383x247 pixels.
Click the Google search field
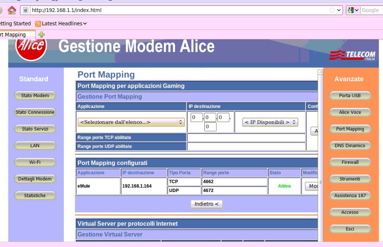tap(371, 10)
